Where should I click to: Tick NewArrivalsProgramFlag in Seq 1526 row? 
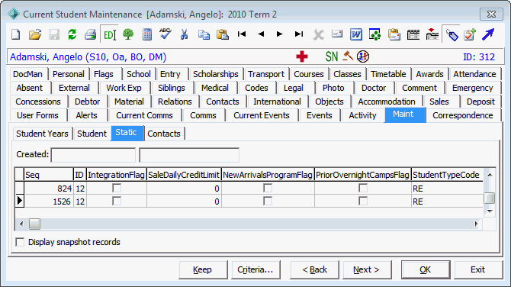coord(268,201)
